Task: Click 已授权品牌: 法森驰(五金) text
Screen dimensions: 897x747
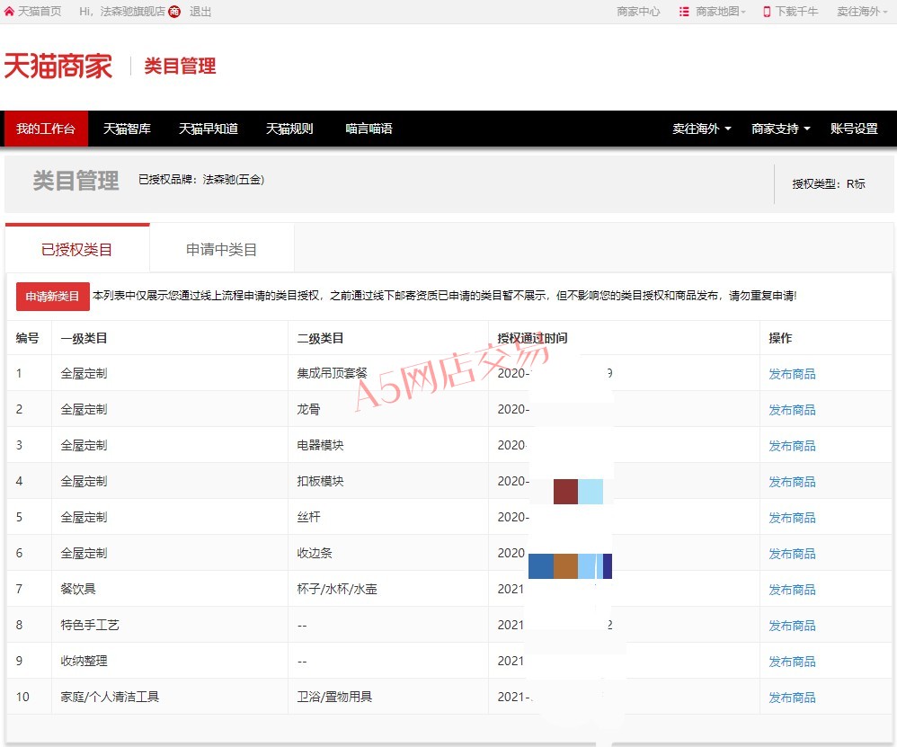Action: click(x=201, y=180)
